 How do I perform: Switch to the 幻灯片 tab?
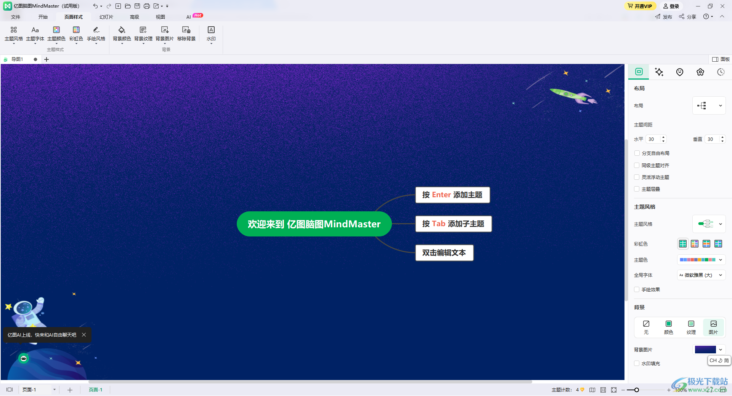(x=106, y=17)
